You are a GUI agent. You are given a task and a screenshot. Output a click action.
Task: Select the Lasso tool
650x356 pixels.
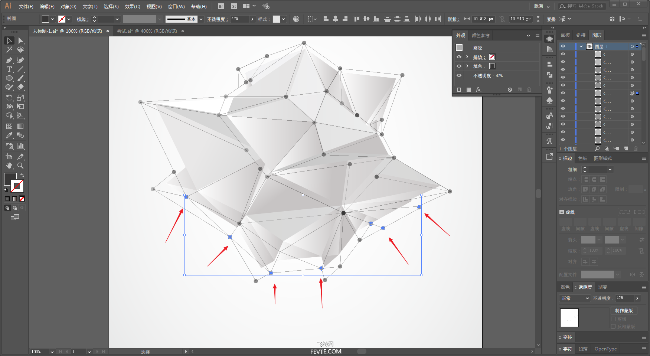point(21,50)
